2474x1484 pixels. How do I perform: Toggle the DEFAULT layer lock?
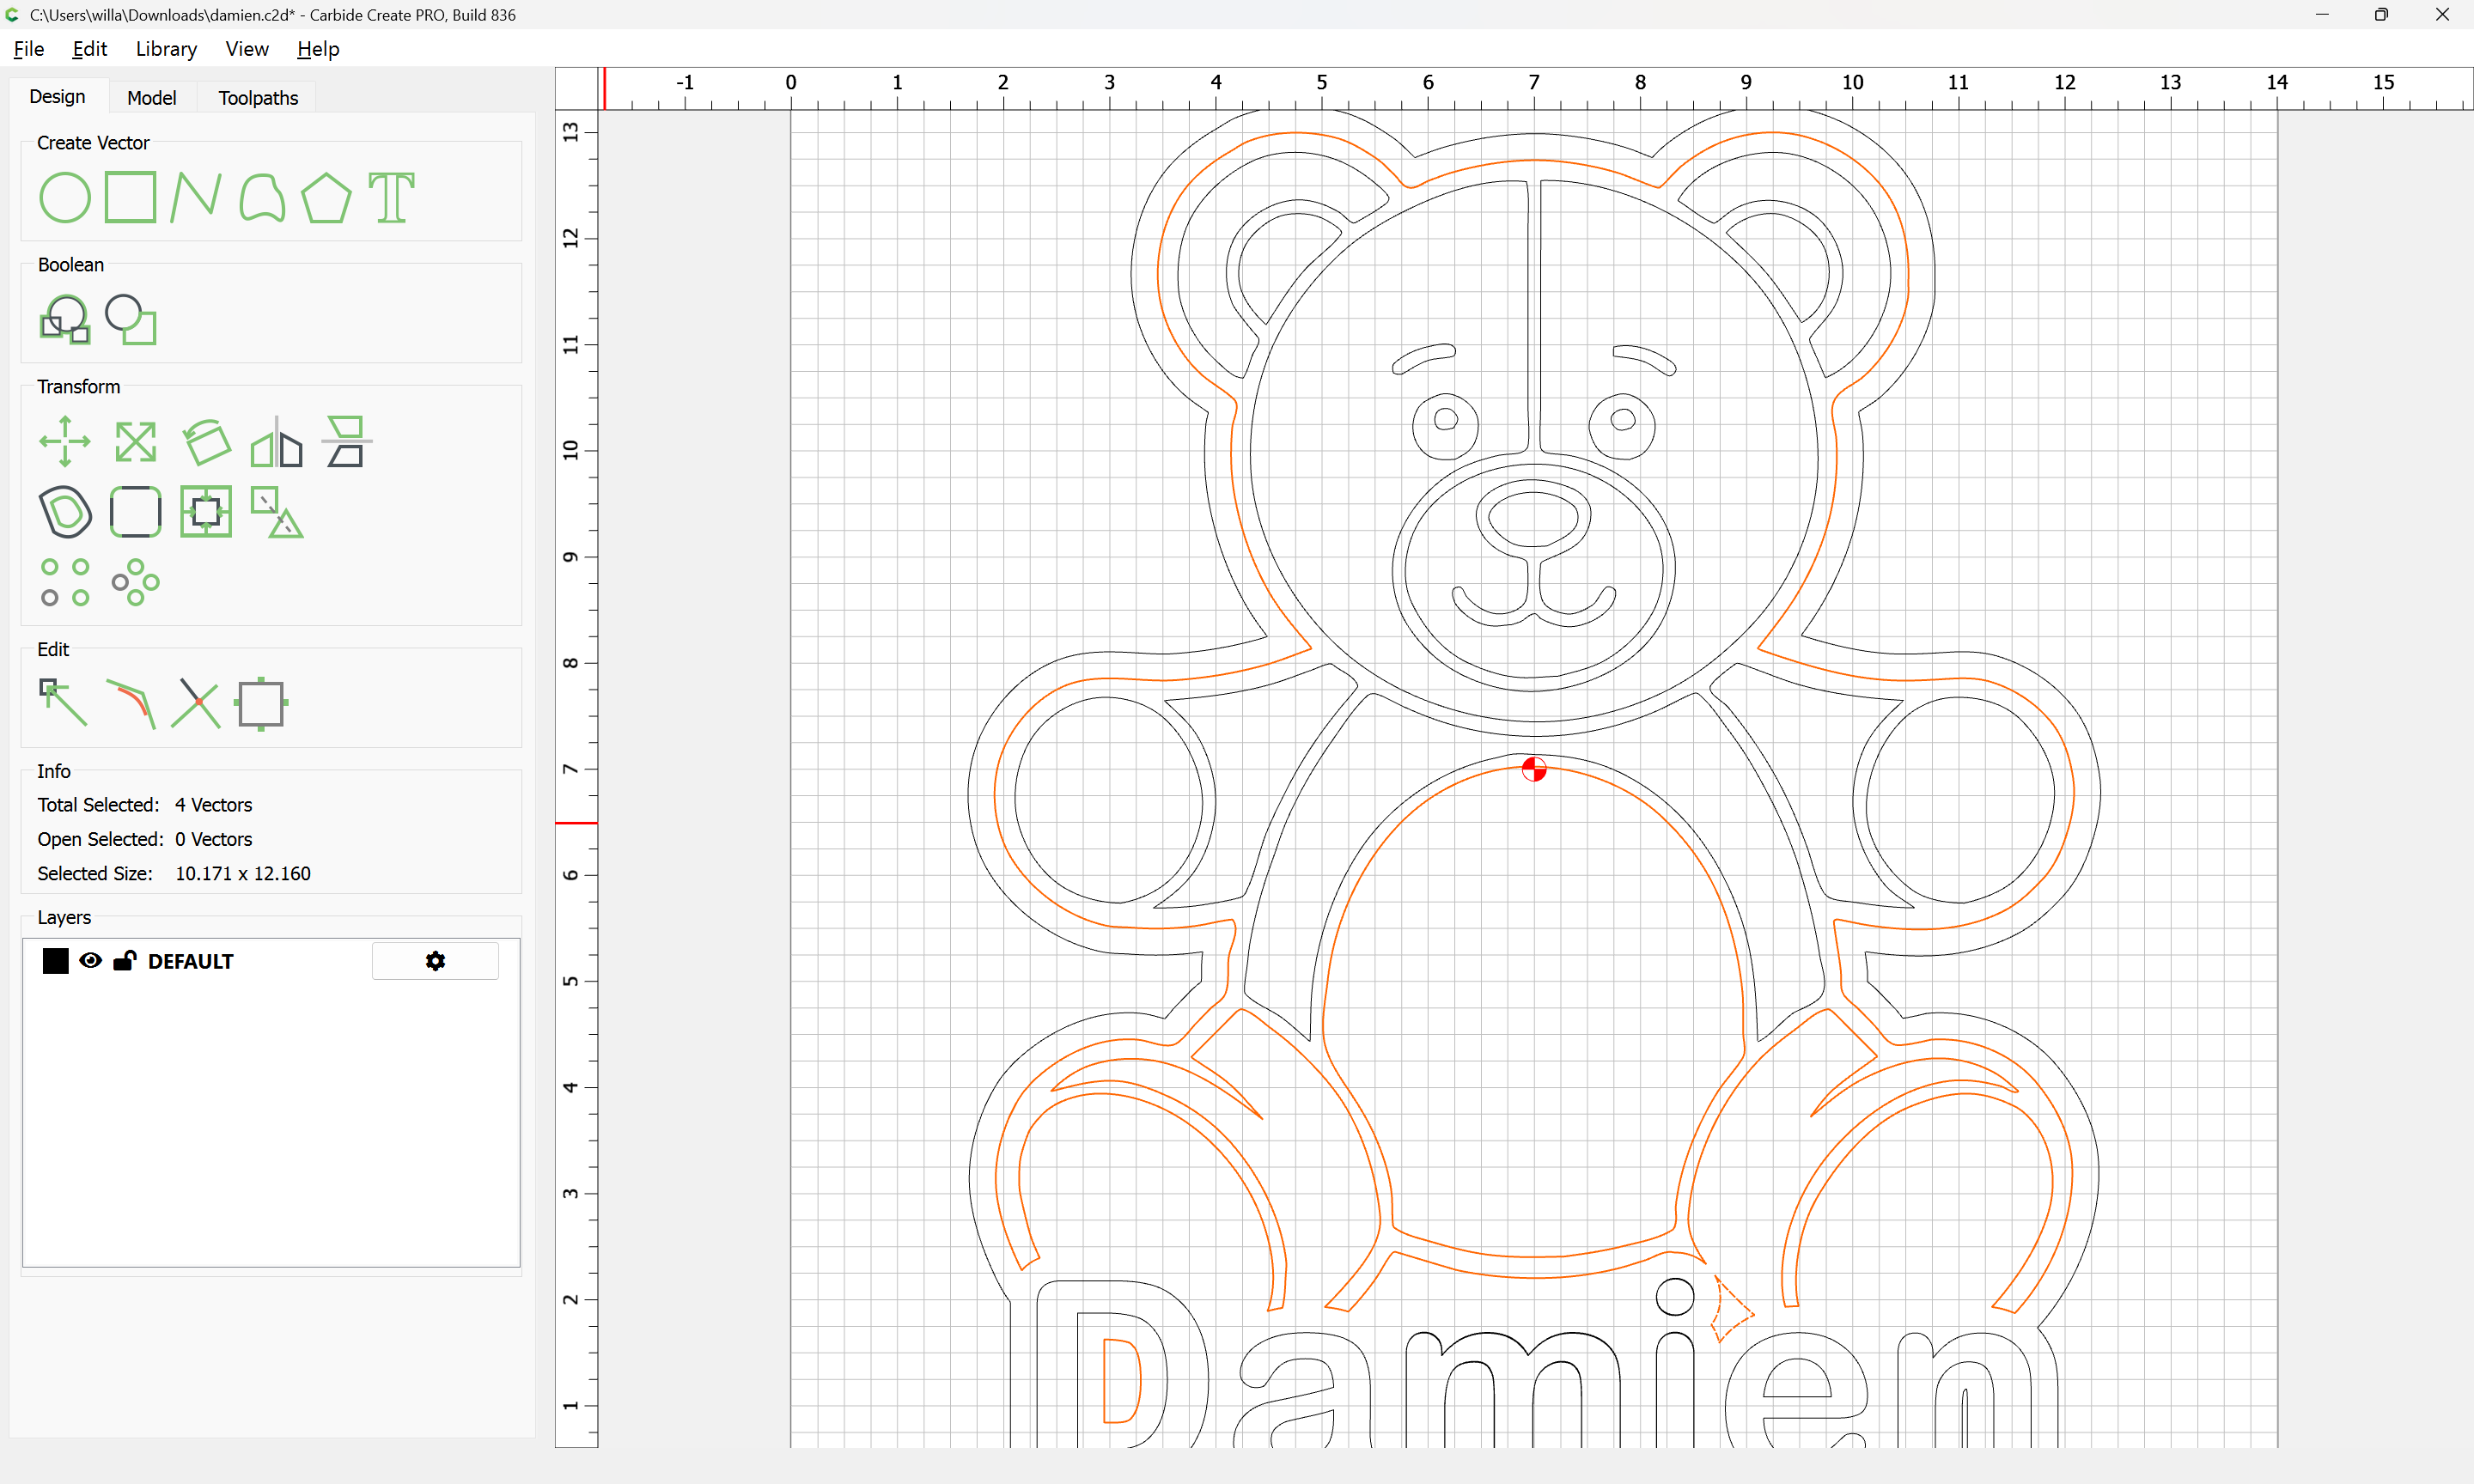point(124,961)
